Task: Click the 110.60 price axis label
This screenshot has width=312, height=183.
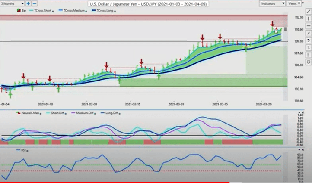Action: click(299, 29)
